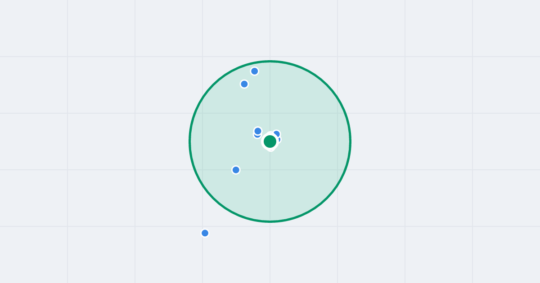Pick the blue dot just below the topmost one

point(244,84)
